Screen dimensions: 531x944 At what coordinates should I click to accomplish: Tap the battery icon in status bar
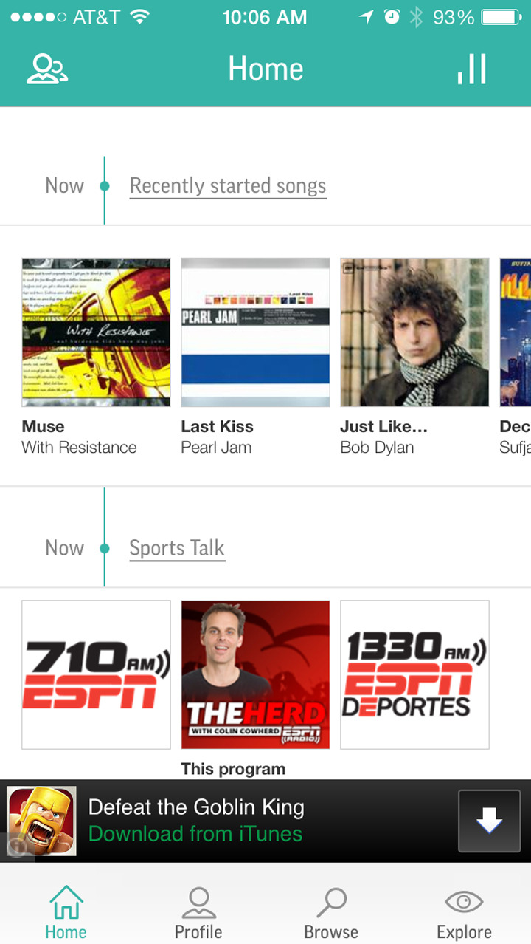click(x=501, y=17)
